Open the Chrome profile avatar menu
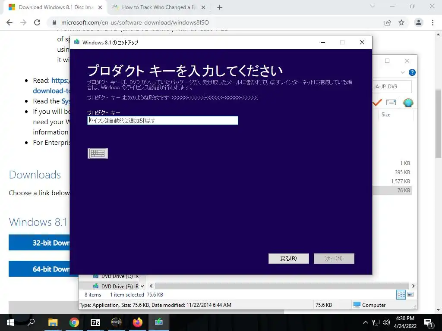 (x=419, y=22)
